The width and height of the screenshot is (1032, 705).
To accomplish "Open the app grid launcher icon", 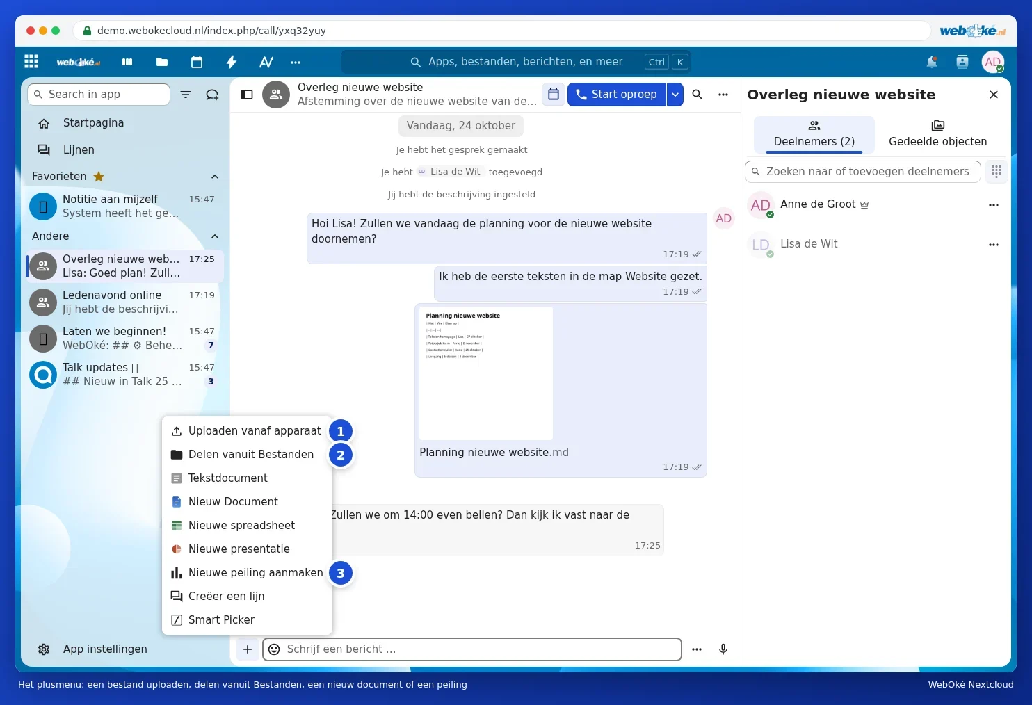I will pos(31,62).
